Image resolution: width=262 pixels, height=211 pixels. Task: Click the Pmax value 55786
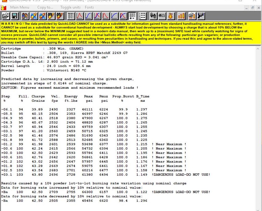tap(87, 153)
